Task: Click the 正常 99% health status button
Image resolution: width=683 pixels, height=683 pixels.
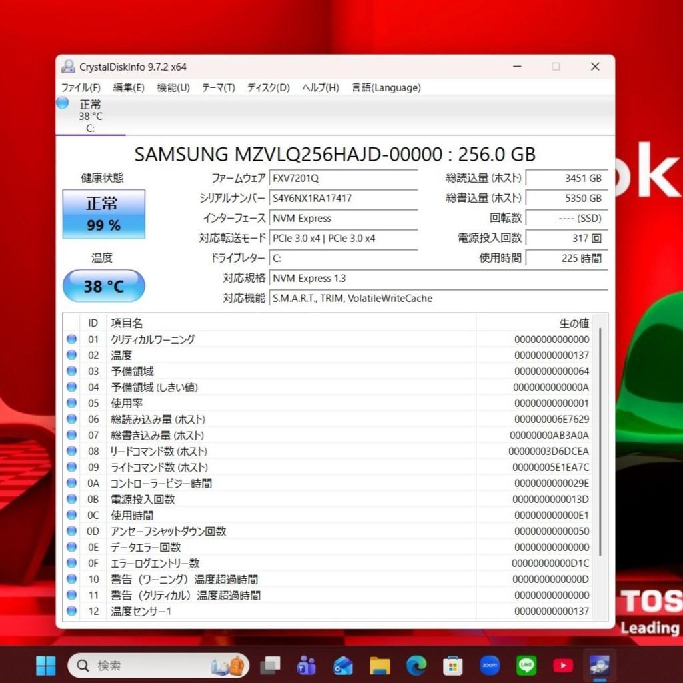Action: (x=103, y=214)
